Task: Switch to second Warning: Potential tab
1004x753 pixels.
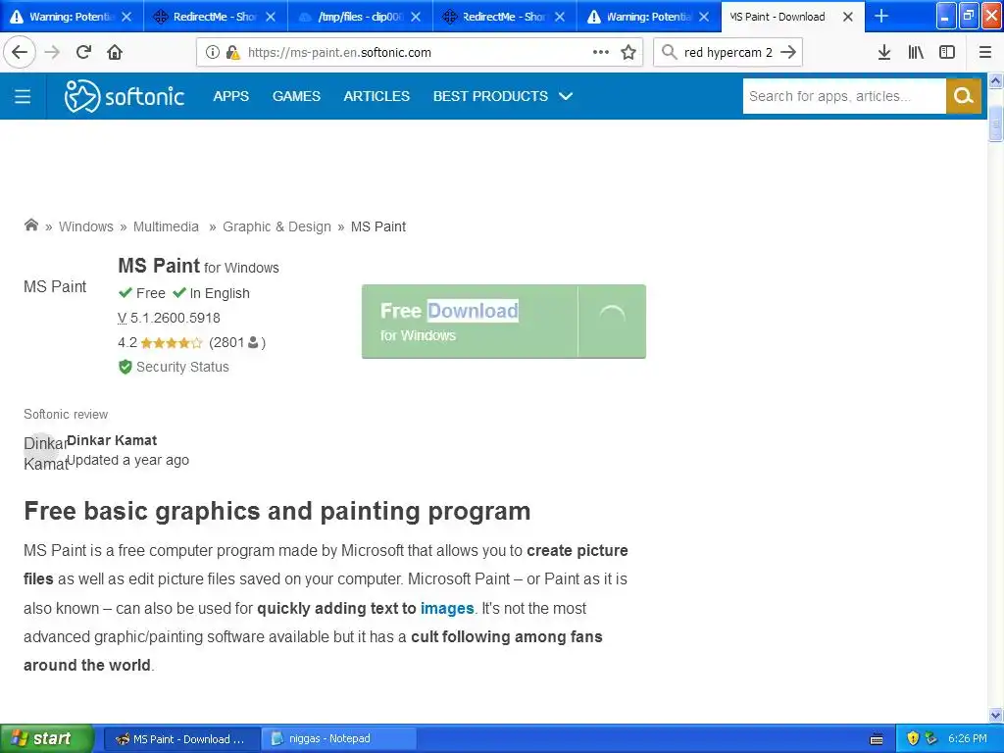Action: (x=649, y=17)
